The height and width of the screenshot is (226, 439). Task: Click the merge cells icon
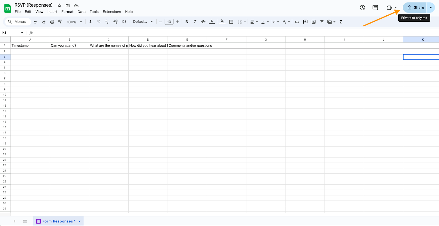pos(240,22)
